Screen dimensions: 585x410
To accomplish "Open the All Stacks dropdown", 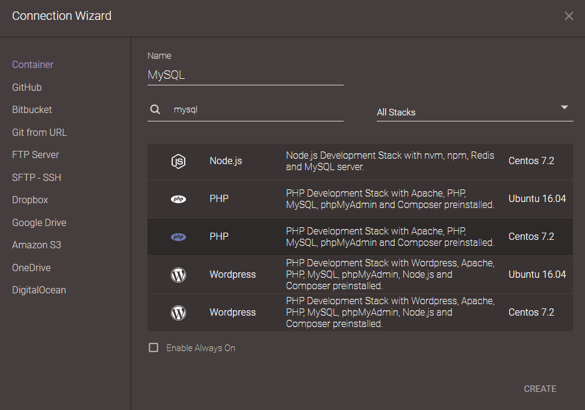I will coord(475,112).
